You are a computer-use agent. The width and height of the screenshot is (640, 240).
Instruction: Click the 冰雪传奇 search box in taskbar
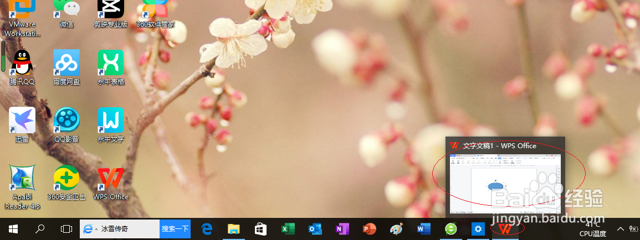coord(120,229)
